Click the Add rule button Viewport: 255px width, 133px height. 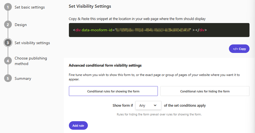pyautogui.click(x=78, y=126)
